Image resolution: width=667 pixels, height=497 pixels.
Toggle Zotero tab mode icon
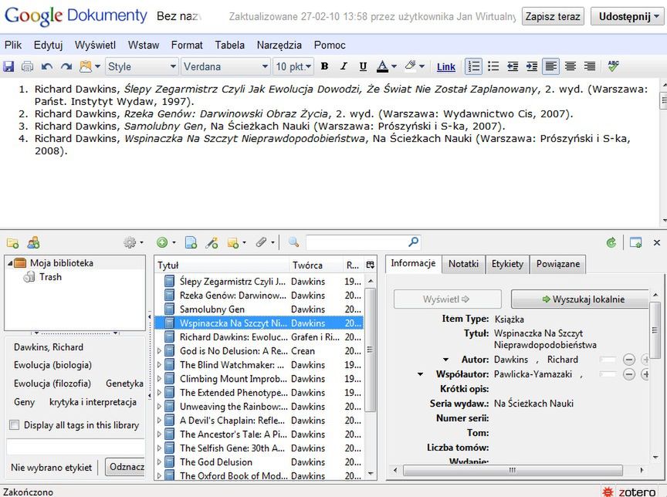(x=635, y=243)
